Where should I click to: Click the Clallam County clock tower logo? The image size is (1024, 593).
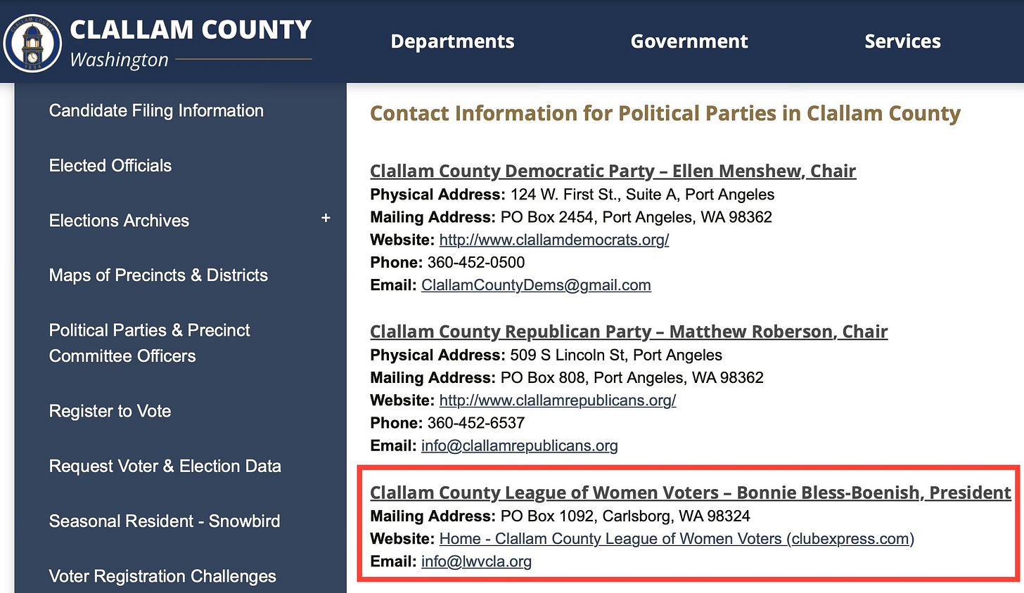[32, 42]
